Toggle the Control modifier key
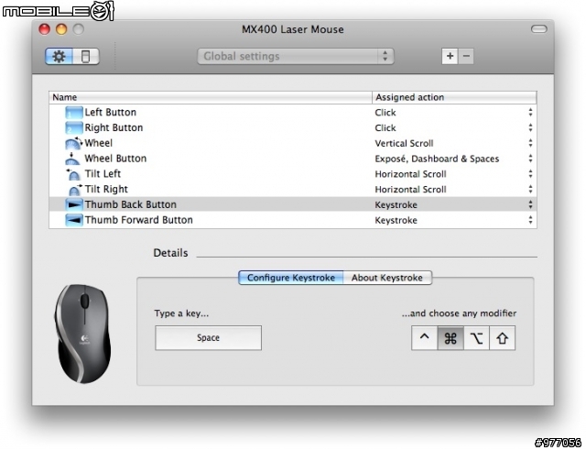The height and width of the screenshot is (450, 586). 424,338
